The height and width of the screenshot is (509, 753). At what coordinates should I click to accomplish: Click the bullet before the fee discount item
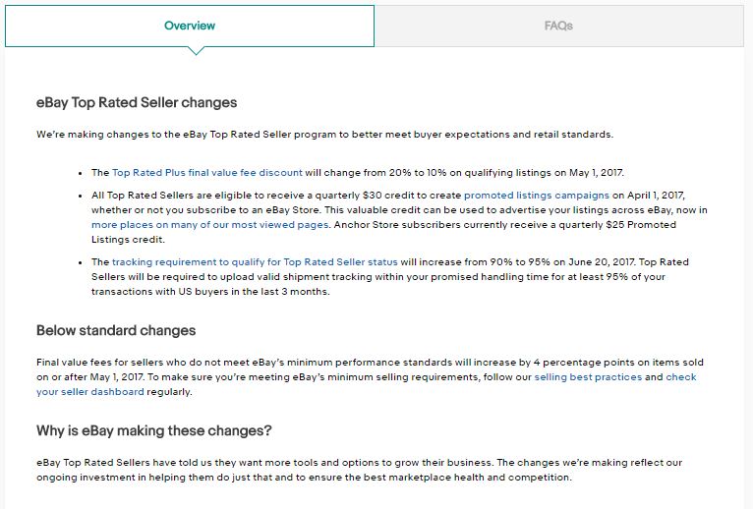[x=81, y=173]
